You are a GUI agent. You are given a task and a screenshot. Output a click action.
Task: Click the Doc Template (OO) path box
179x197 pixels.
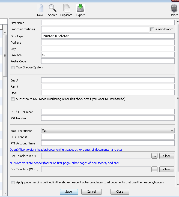coord(96,156)
